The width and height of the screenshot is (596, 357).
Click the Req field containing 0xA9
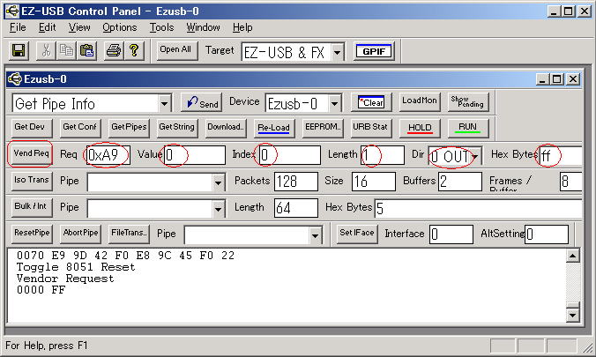coord(108,155)
